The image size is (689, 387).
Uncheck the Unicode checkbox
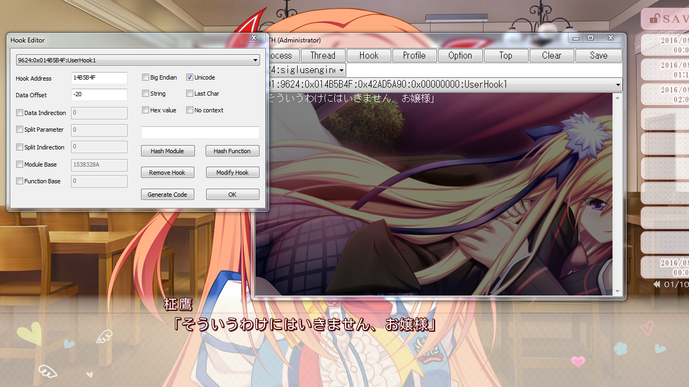point(189,77)
